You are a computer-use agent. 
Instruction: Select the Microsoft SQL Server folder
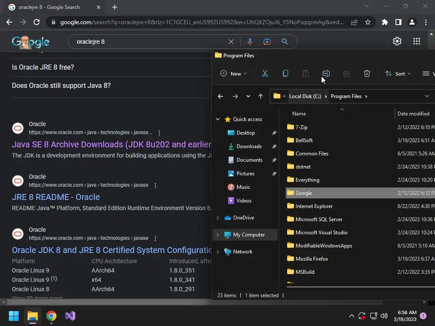point(319,219)
